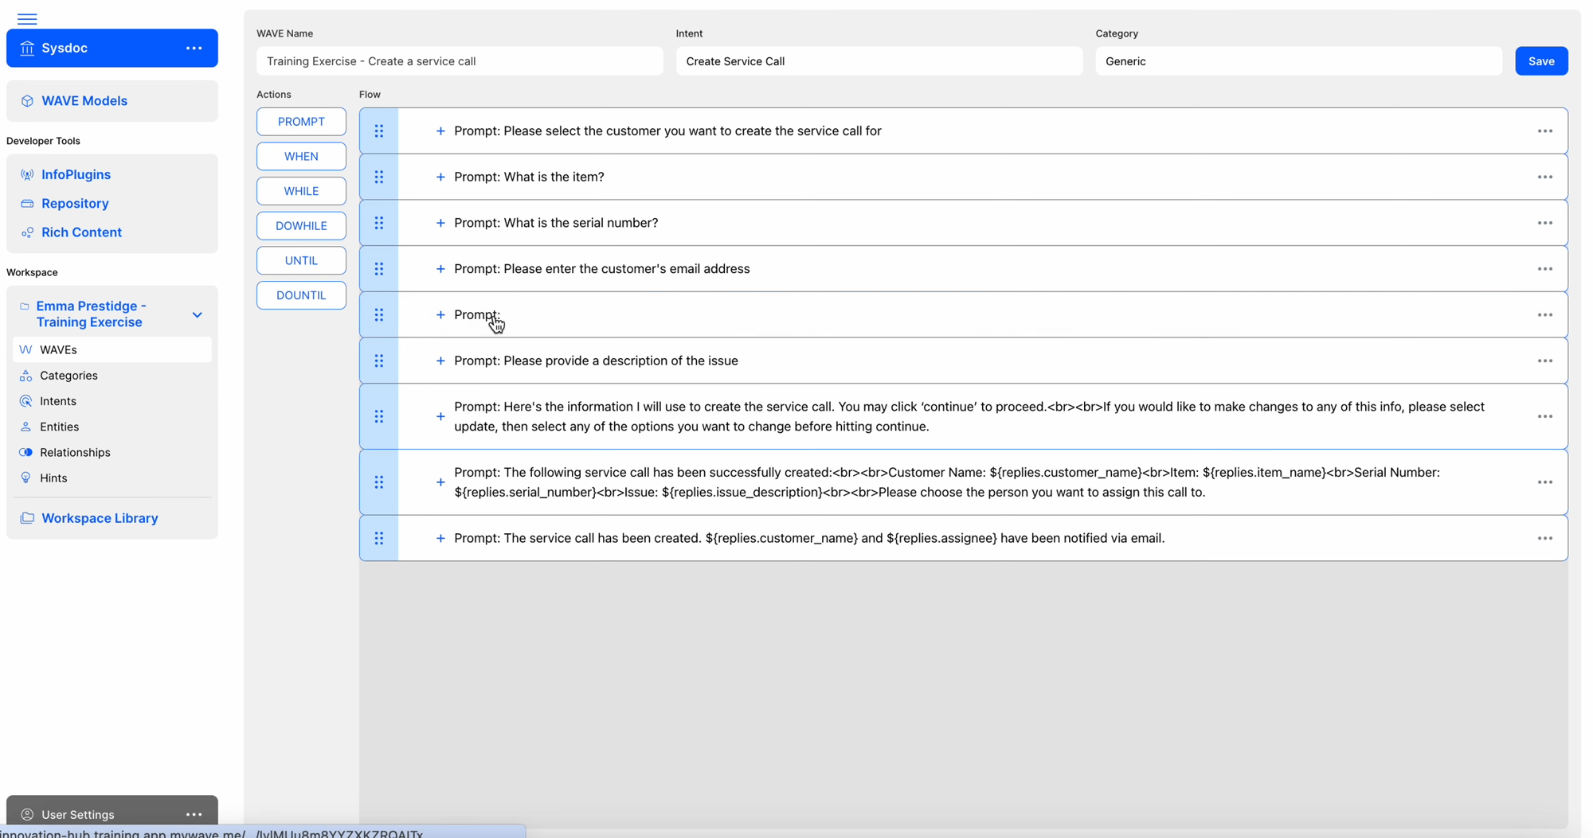Screen dimensions: 1593x838
Task: Click the Category field 'Generic'
Action: (x=1298, y=61)
